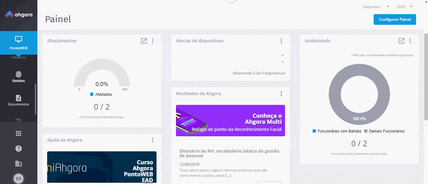Click the Painel page title

[58, 19]
